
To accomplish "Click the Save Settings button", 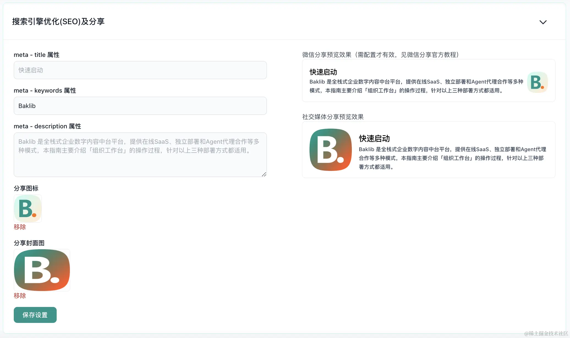I will (35, 315).
